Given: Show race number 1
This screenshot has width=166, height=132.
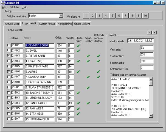Looking at the screenshot, I should coord(86,16).
